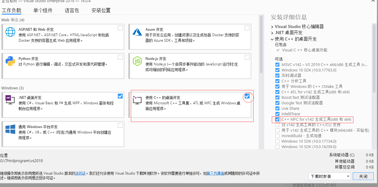Switch to the 安装位置 tab
This screenshot has height=187, width=378.
(101, 10)
